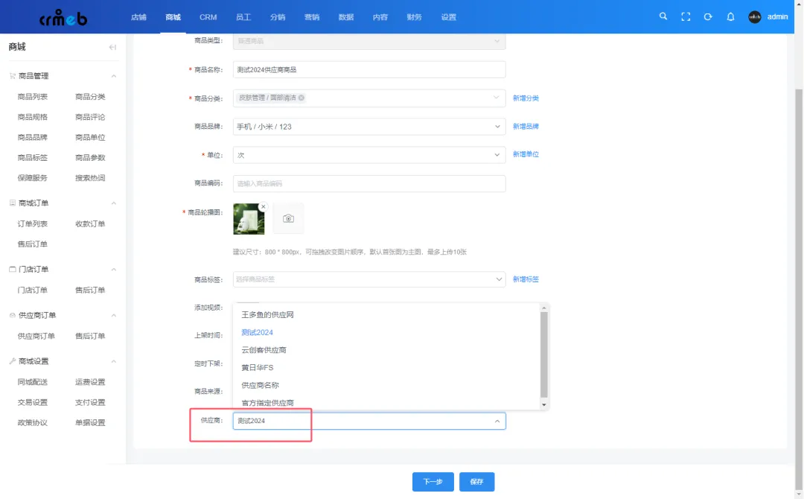Open the 数据 top menu

346,17
